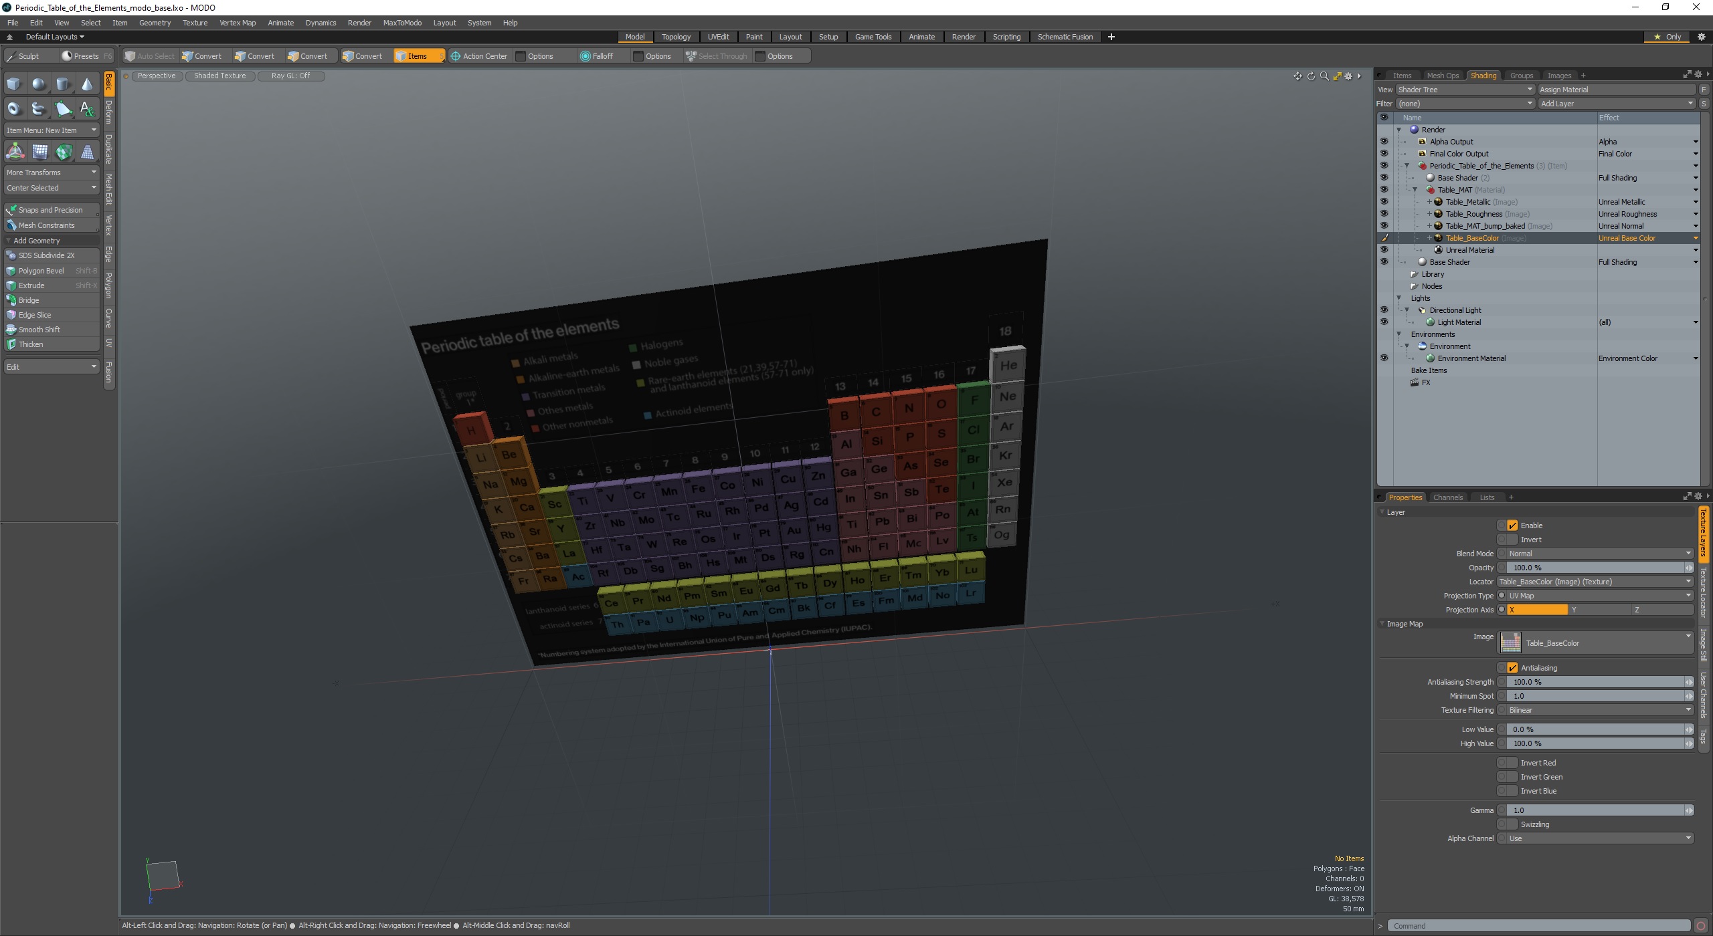The width and height of the screenshot is (1713, 936).
Task: Click the Action Center button
Action: click(479, 56)
